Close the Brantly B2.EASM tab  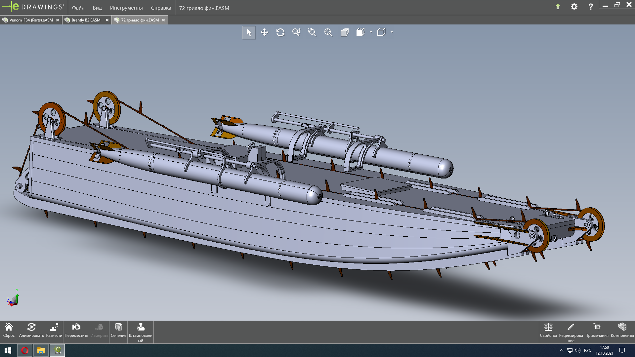click(107, 20)
